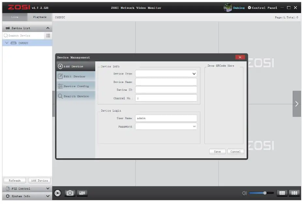
Task: Select the C6KNZC device in list
Action: tap(27, 43)
